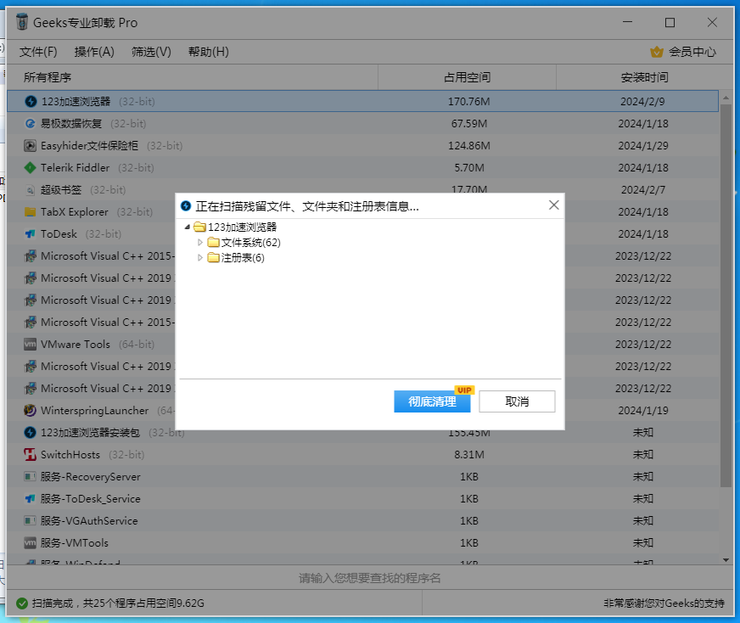This screenshot has width=740, height=623.
Task: Click the 67.59M size cell
Action: (x=469, y=124)
